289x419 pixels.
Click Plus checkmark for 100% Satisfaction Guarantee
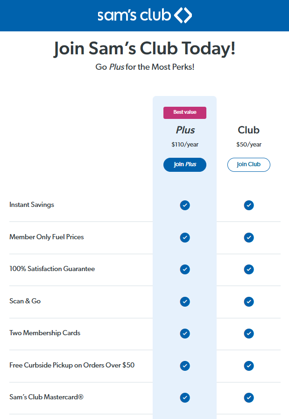point(185,269)
